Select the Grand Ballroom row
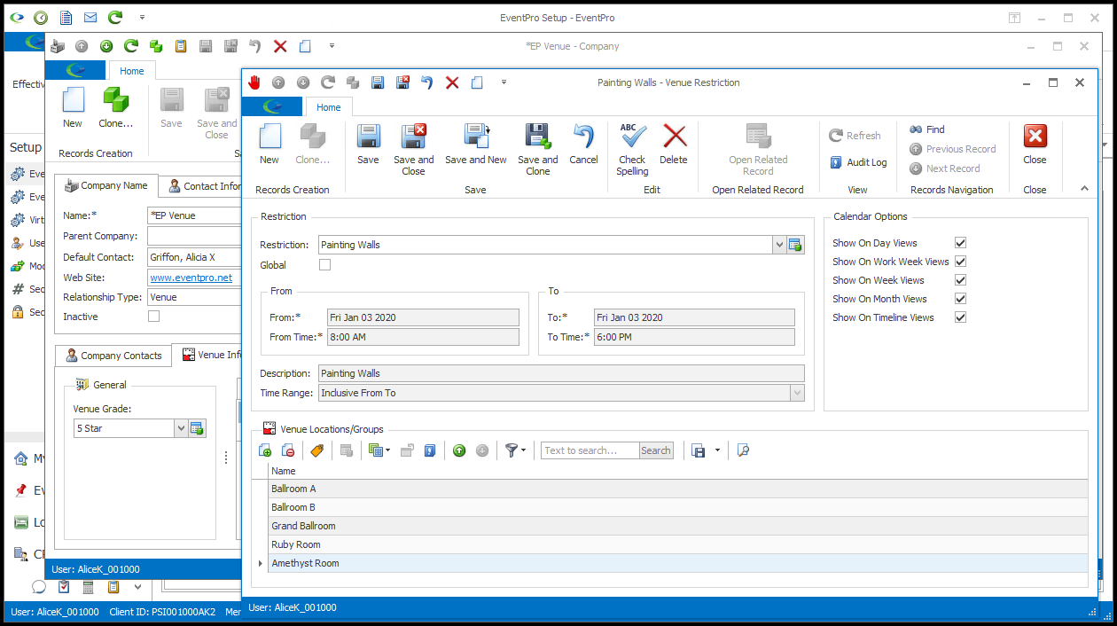 [x=677, y=526]
